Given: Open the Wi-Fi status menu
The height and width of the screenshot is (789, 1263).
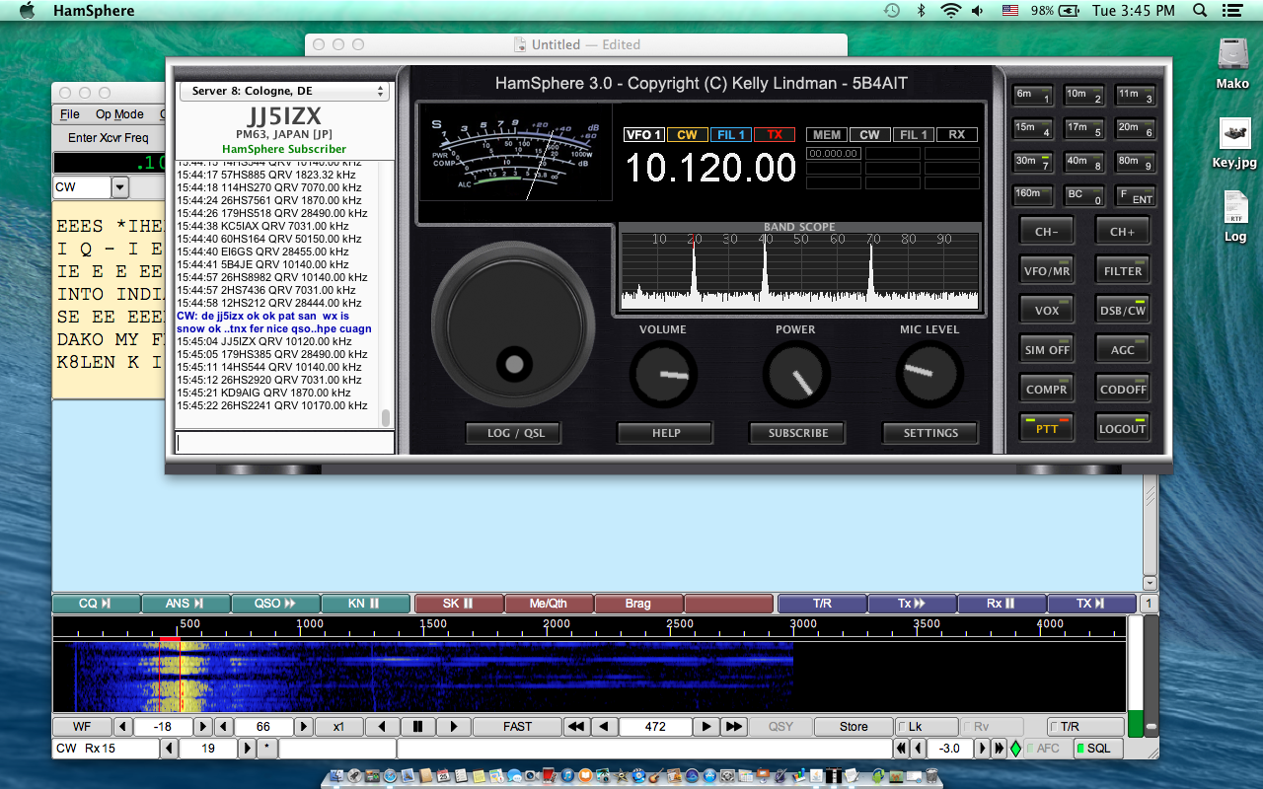Looking at the screenshot, I should pos(951,11).
